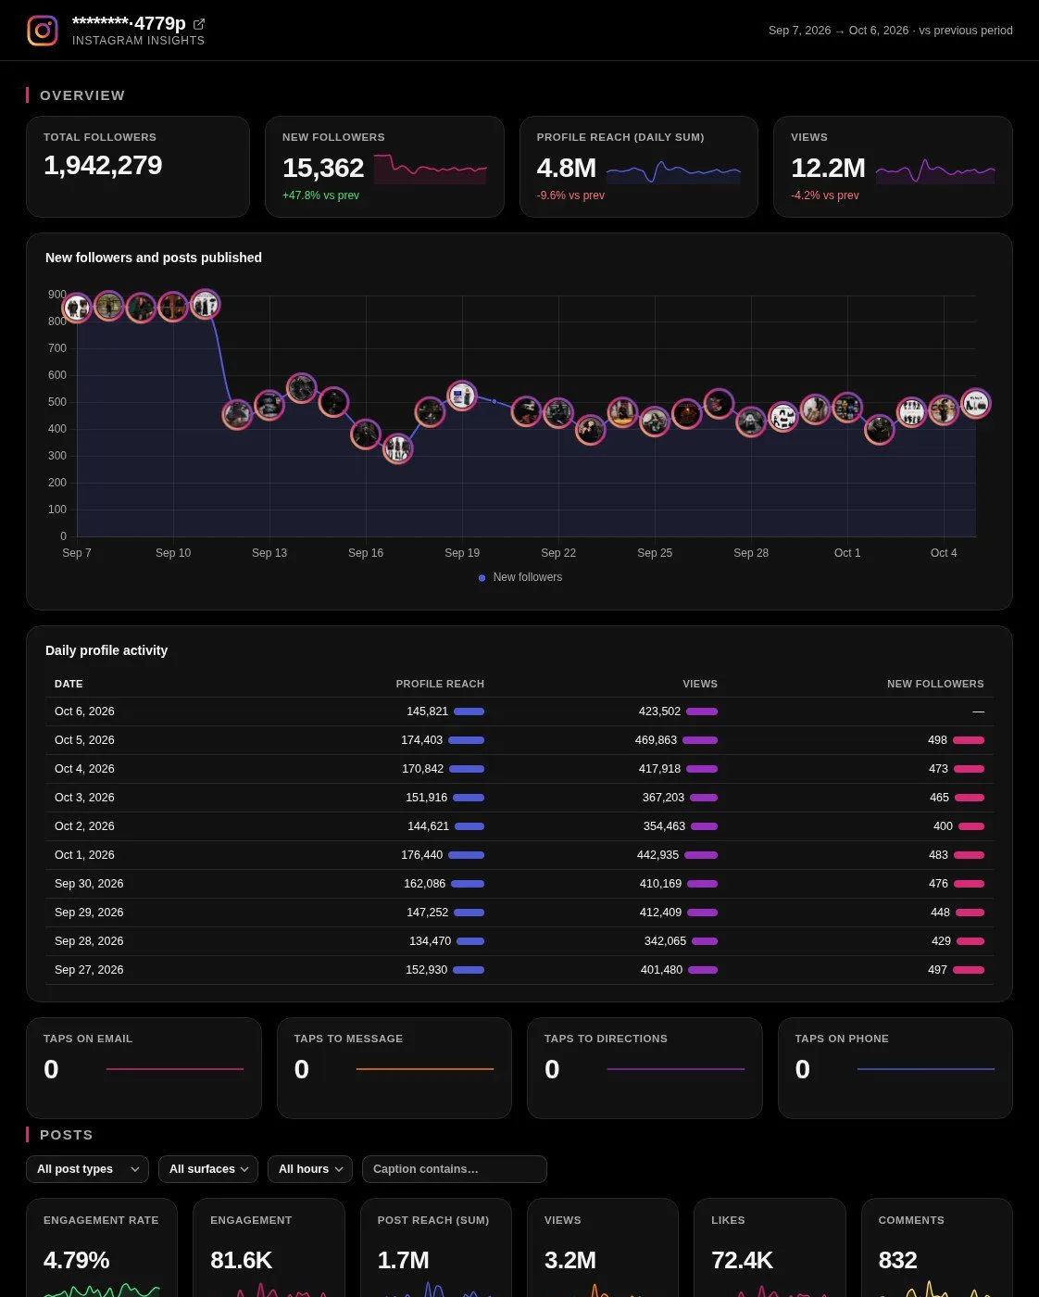This screenshot has width=1039, height=1297.
Task: Click views value 354,463 in Oct 2 row
Action: (664, 826)
